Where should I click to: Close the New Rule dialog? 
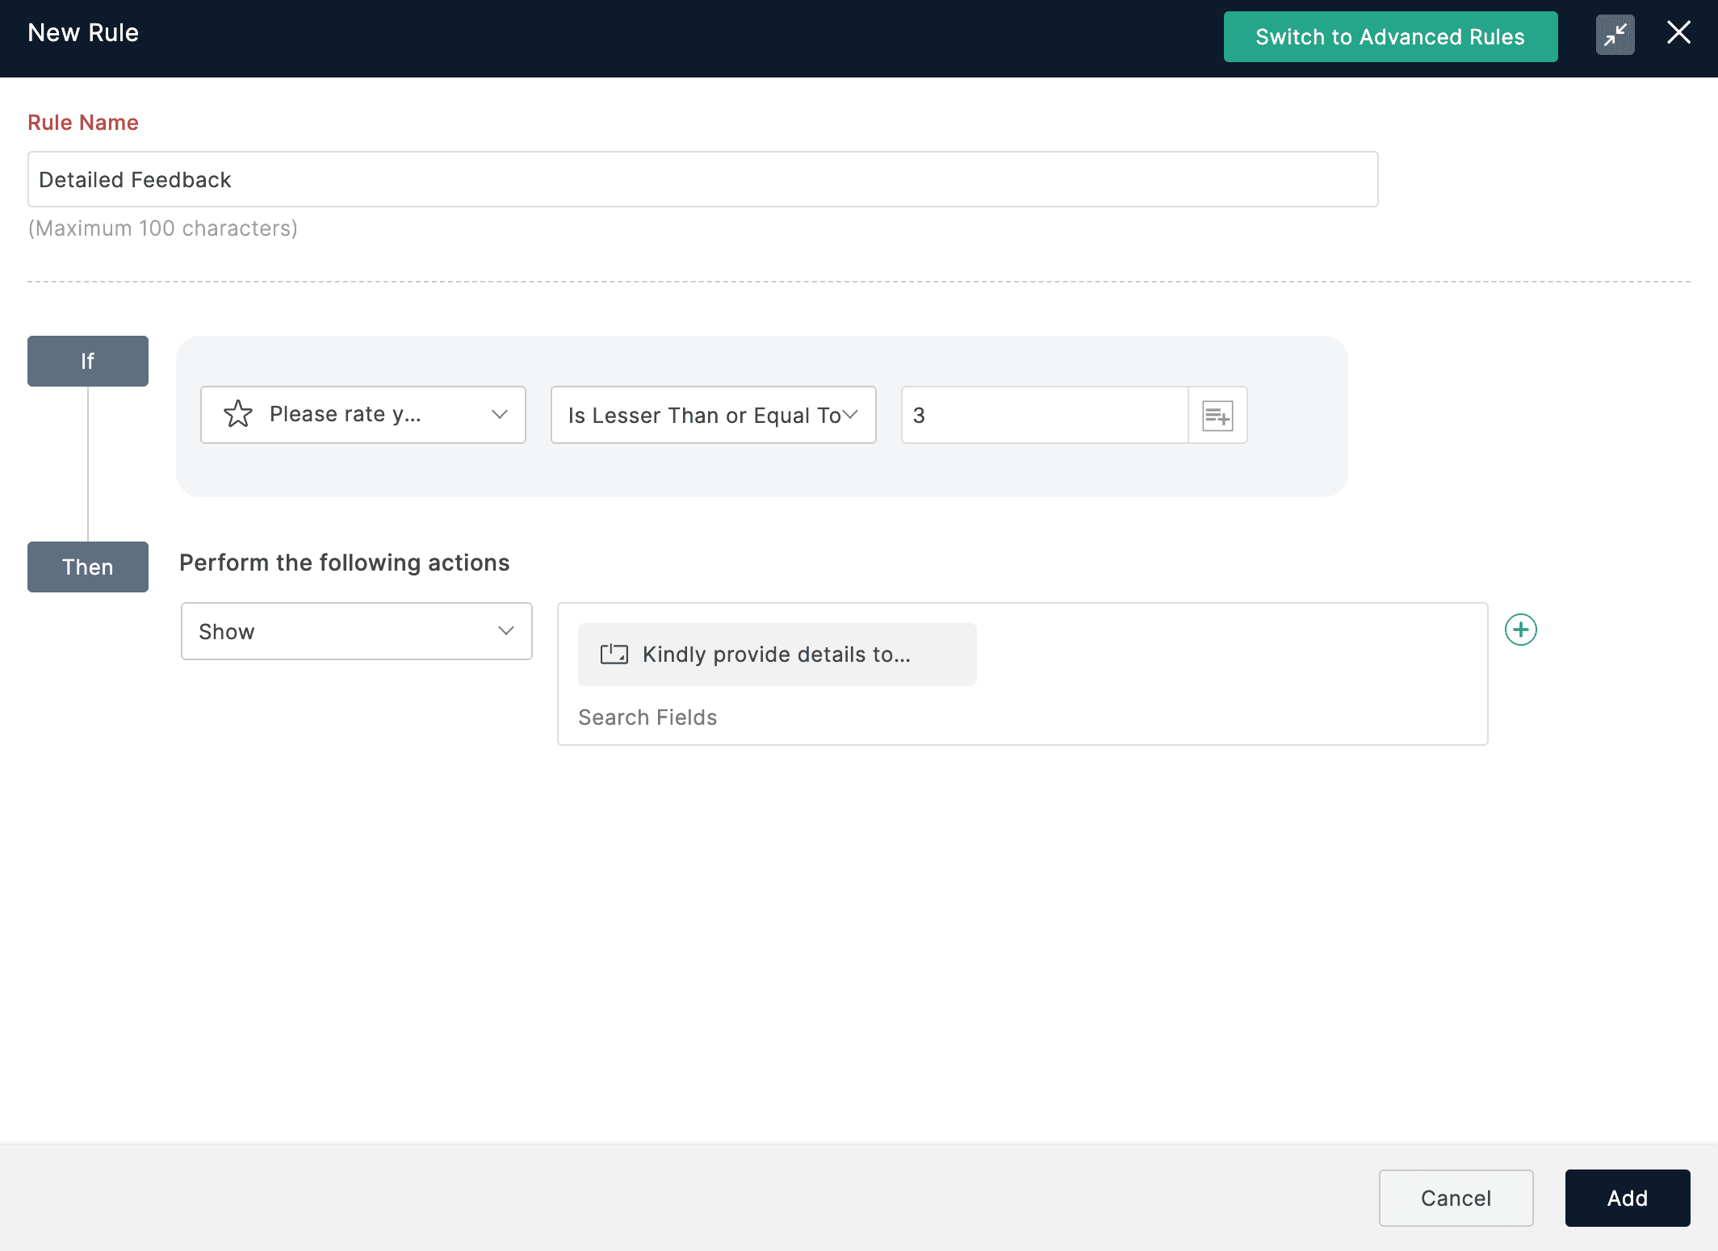[x=1678, y=33]
